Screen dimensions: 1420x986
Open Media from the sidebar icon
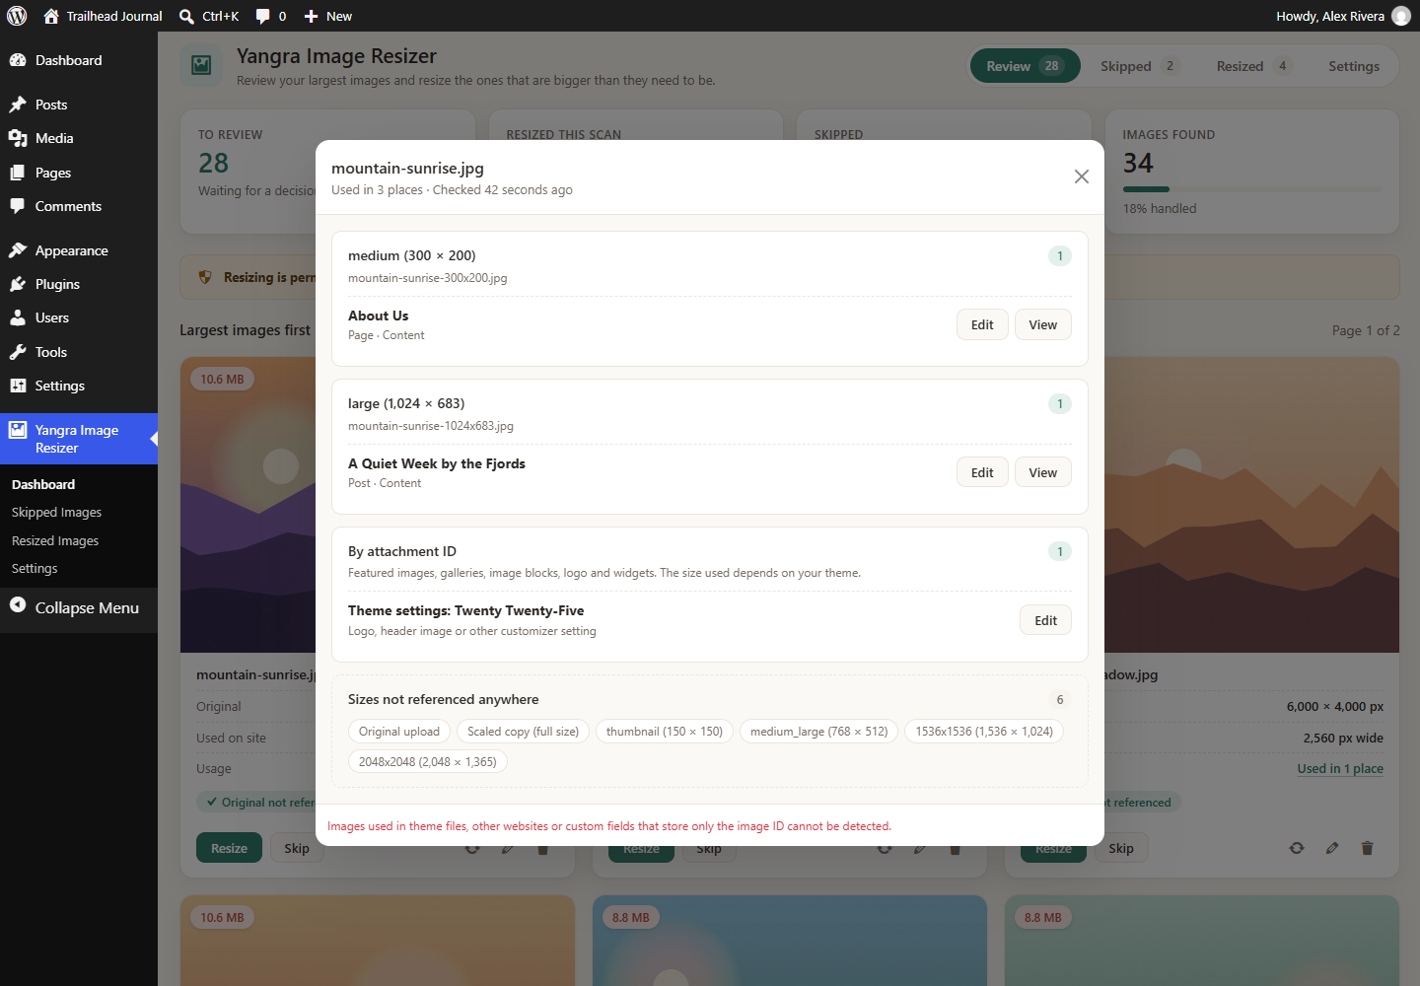point(18,138)
